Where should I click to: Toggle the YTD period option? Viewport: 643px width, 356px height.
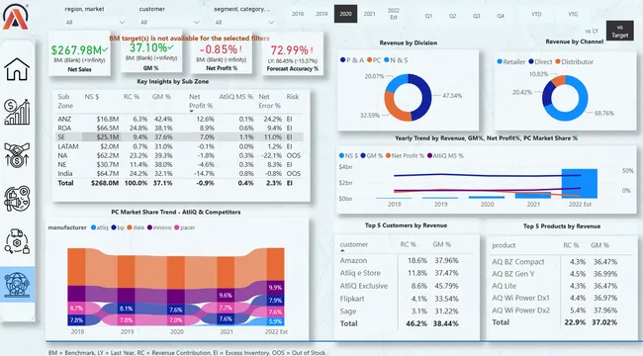536,14
